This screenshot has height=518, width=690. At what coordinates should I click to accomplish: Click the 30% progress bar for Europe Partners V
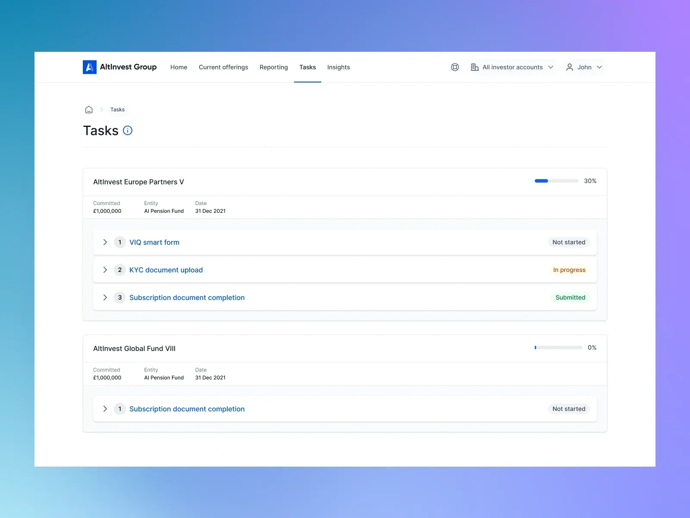[556, 181]
